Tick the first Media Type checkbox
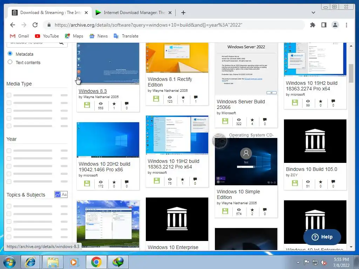 point(9,95)
